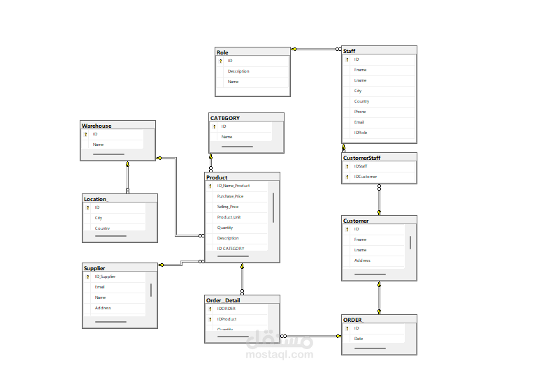The height and width of the screenshot is (368, 560).
Task: Select the Email column in Staff table
Action: point(379,122)
